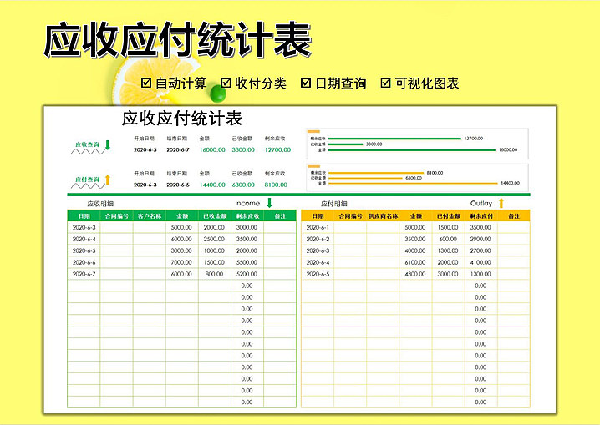Click the orange chart bar labeled 14400.00
The image size is (600, 425).
(x=413, y=184)
